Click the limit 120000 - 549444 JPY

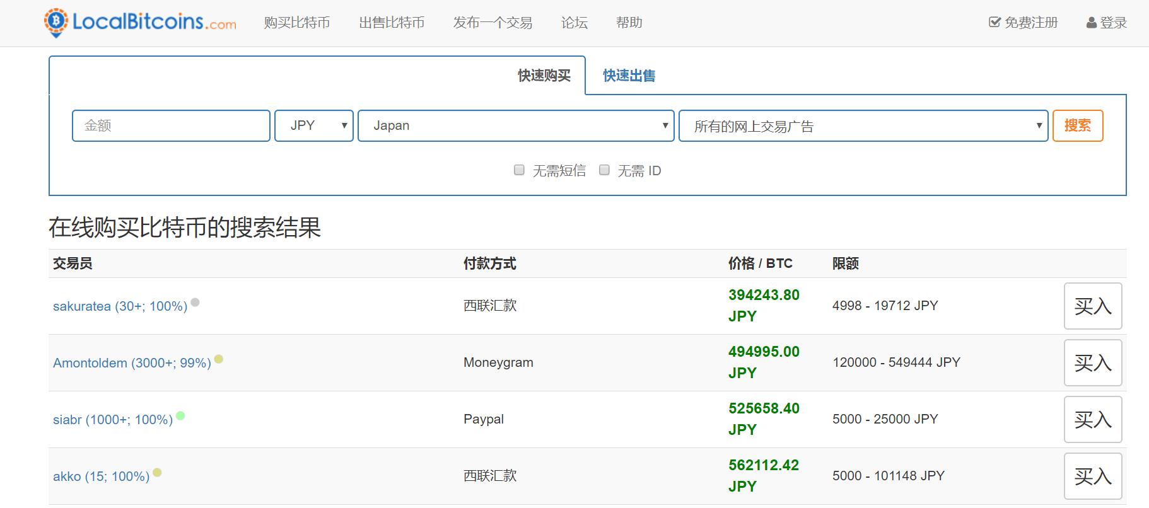click(x=896, y=362)
